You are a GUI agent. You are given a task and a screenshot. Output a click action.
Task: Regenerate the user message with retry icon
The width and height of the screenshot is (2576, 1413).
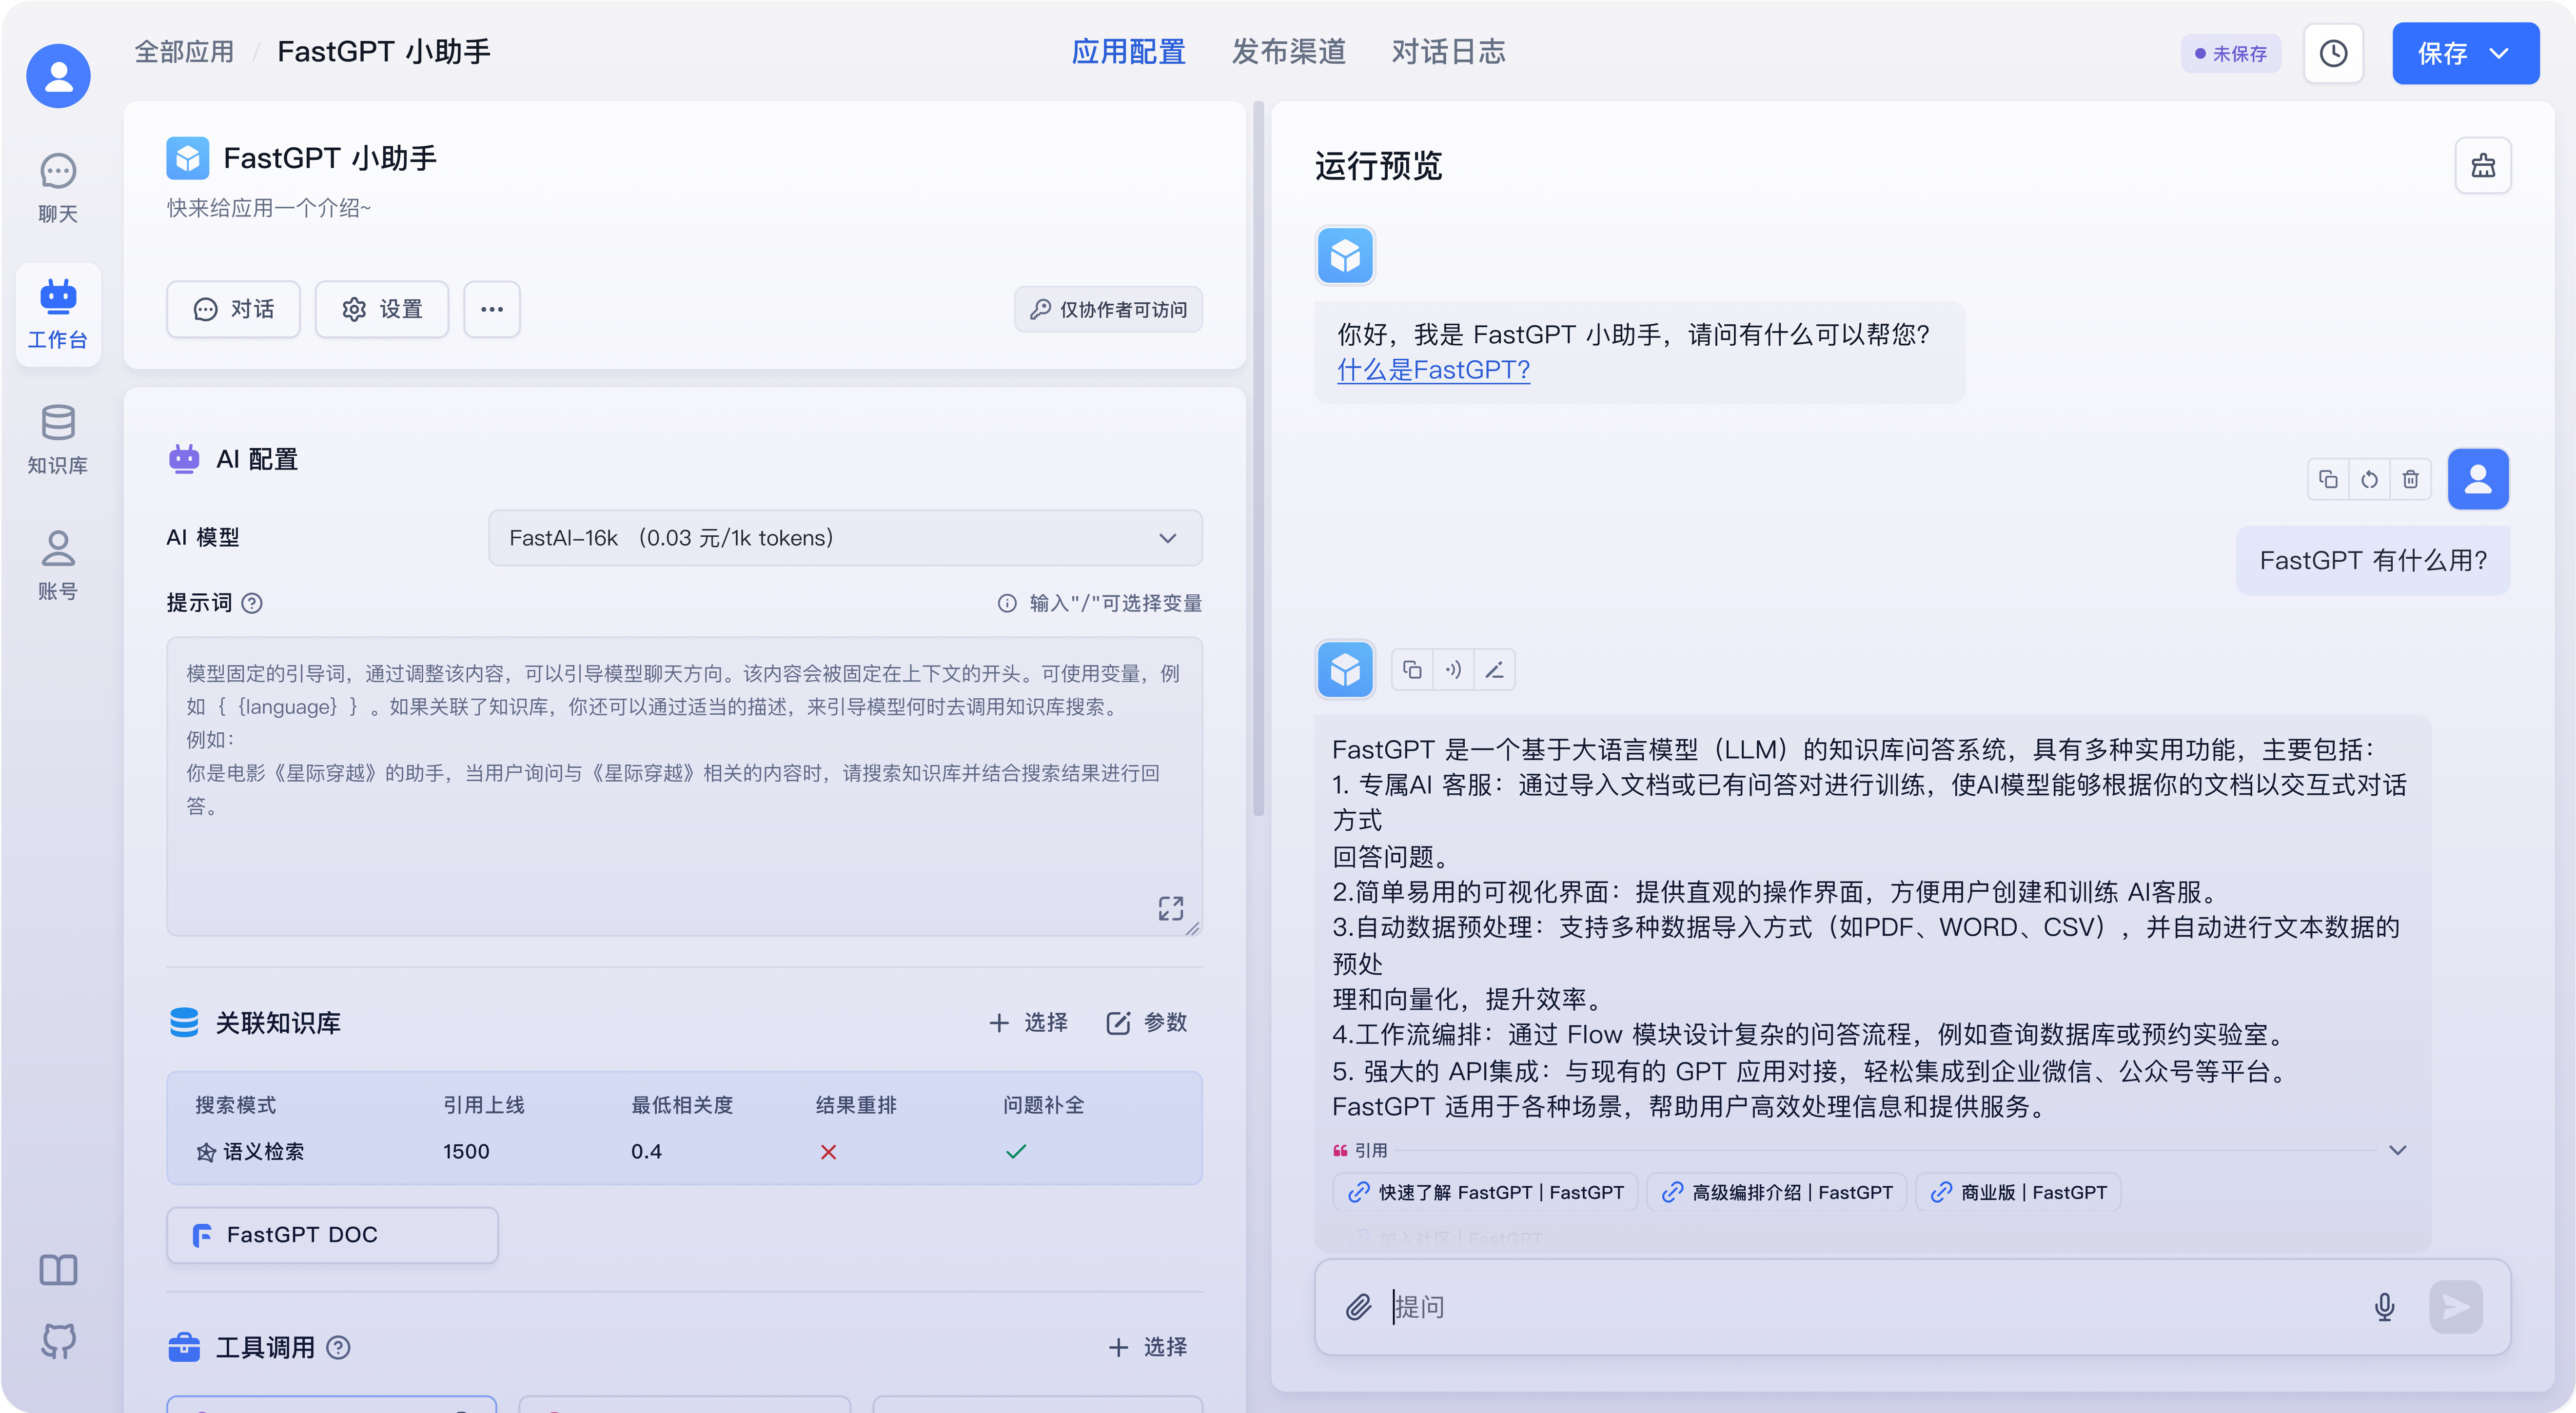pos(2369,479)
